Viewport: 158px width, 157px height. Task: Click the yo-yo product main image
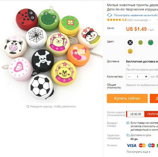[x=51, y=52]
